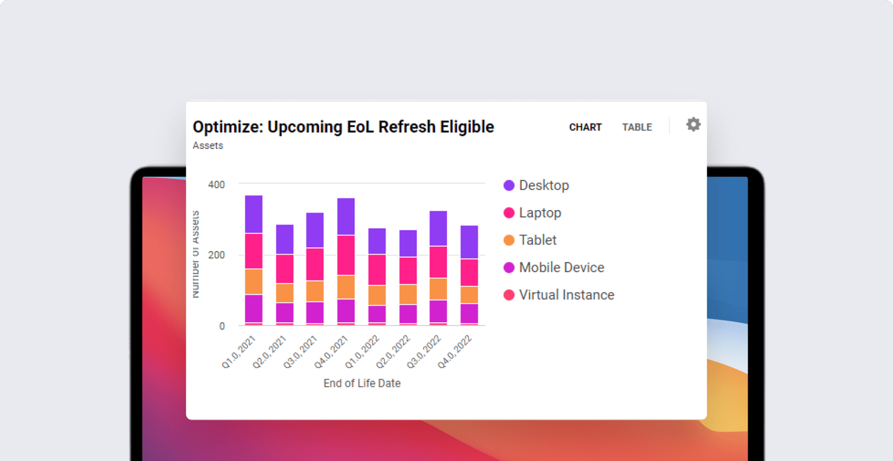
Task: Click the Desktop segment of Q4.0, 2022 bar
Action: [x=469, y=242]
